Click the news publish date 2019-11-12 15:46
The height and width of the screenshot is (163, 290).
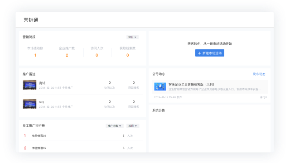coord(165,97)
